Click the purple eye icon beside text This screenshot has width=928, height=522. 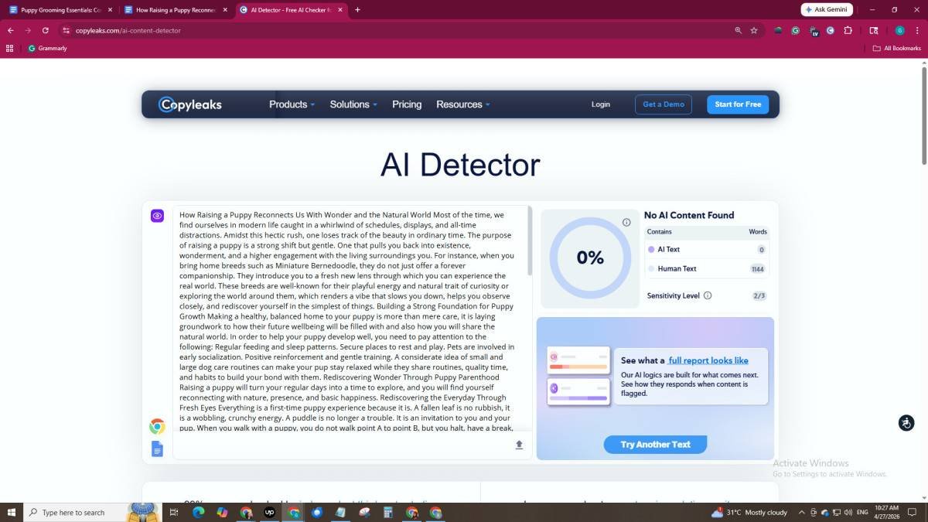157,216
